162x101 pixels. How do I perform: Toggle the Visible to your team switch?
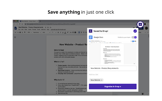click(x=134, y=37)
